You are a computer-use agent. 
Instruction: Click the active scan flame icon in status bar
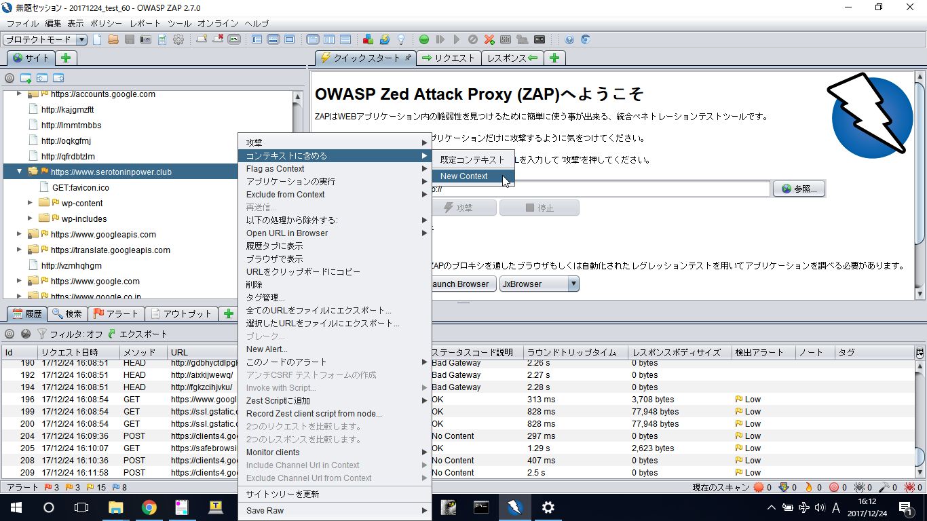[x=809, y=487]
